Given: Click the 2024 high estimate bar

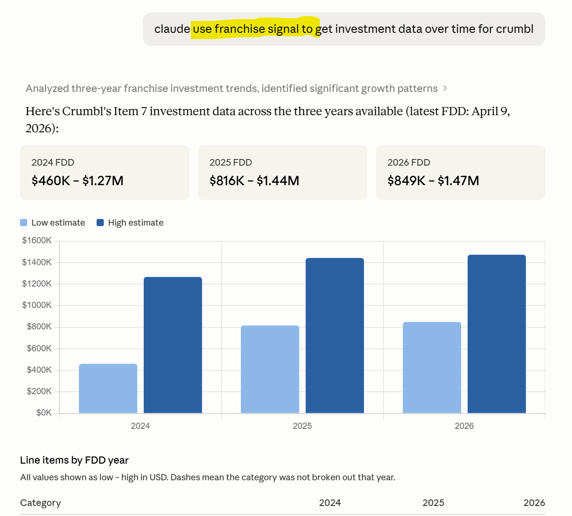Looking at the screenshot, I should coord(173,345).
